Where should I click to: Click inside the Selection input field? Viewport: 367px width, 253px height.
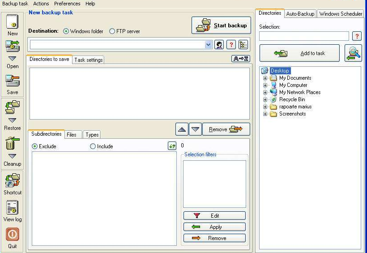click(x=304, y=36)
